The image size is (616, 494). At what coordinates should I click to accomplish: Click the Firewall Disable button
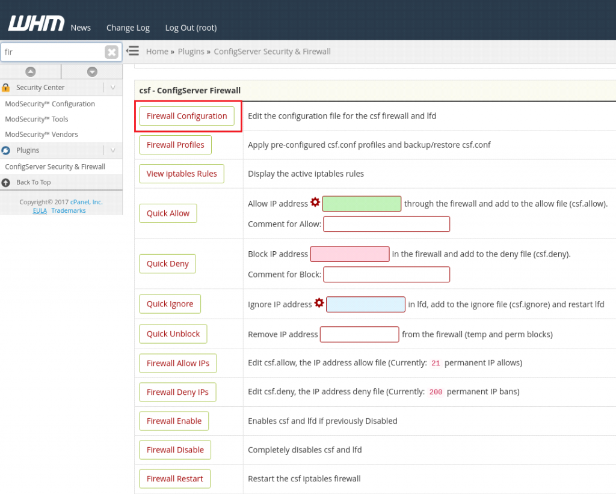(x=175, y=450)
